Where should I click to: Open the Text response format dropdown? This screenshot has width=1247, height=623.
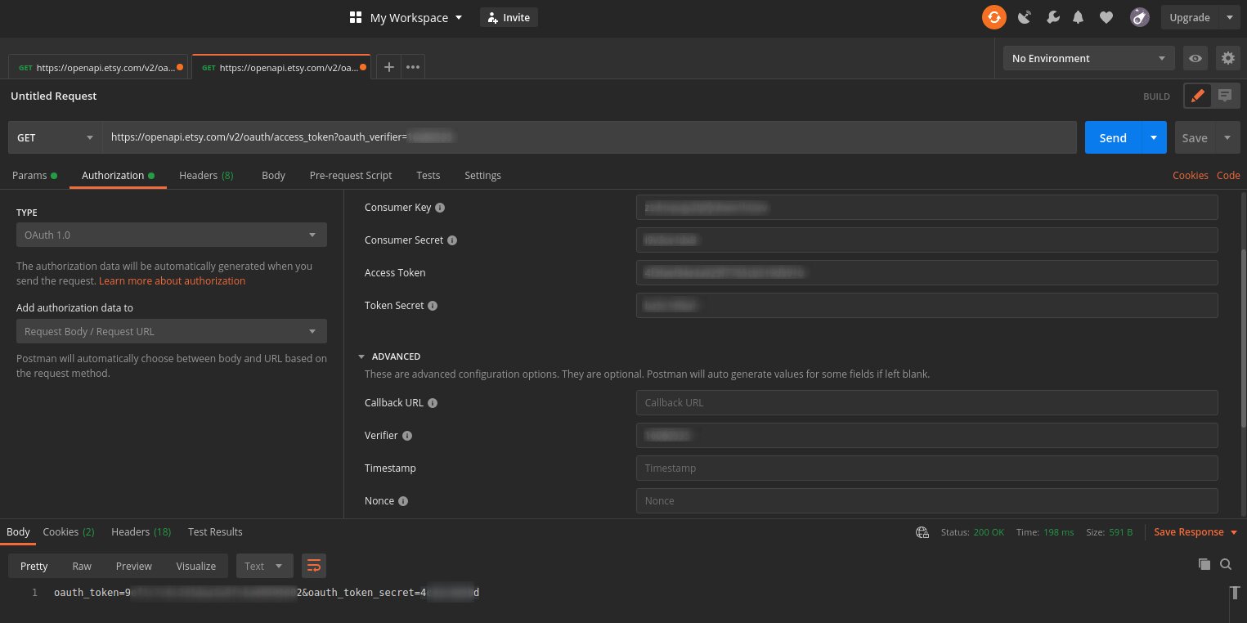coord(264,566)
